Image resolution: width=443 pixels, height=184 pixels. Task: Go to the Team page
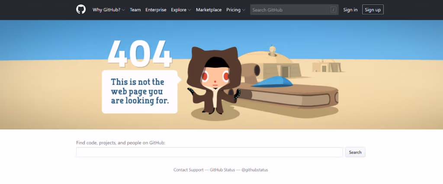pyautogui.click(x=135, y=10)
